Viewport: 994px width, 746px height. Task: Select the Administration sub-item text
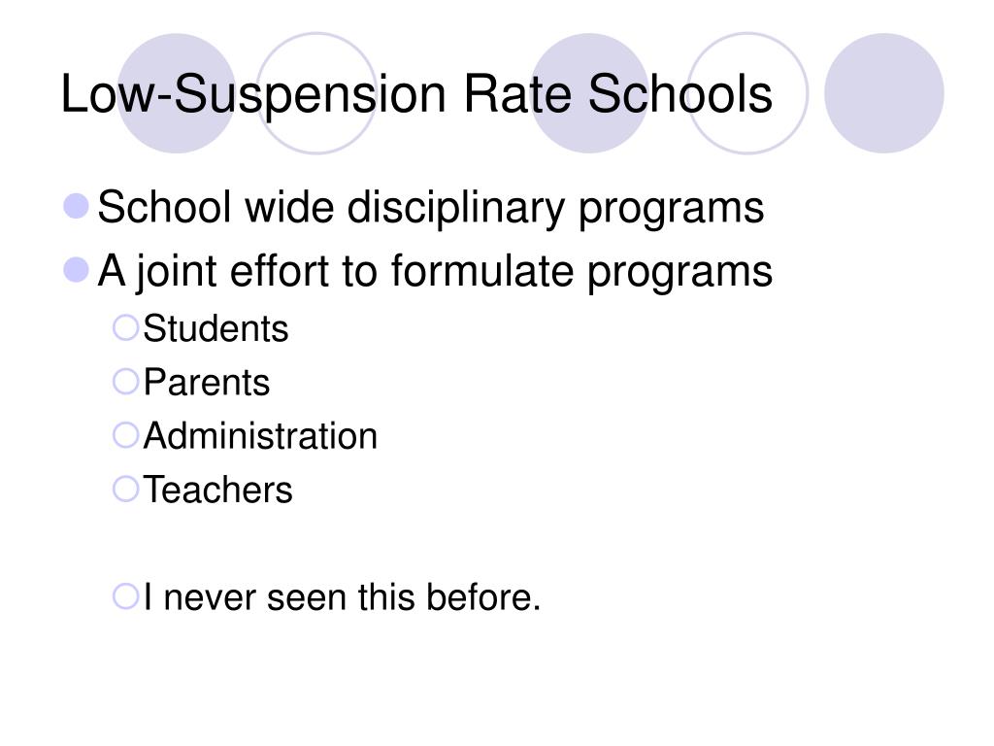tap(260, 436)
